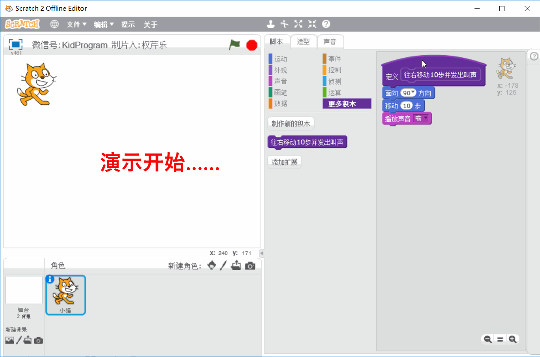Image resolution: width=540 pixels, height=357 pixels.
Task: Open the 编辑 menu
Action: click(104, 24)
